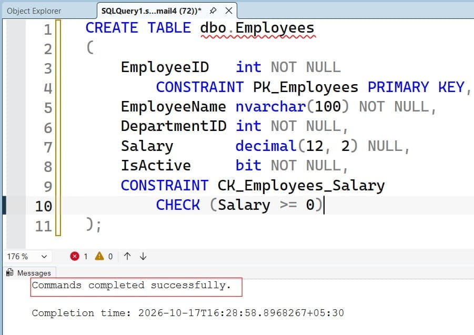This screenshot has height=335, width=474.
Task: Click 'bit' data type on line 8
Action: (x=248, y=166)
